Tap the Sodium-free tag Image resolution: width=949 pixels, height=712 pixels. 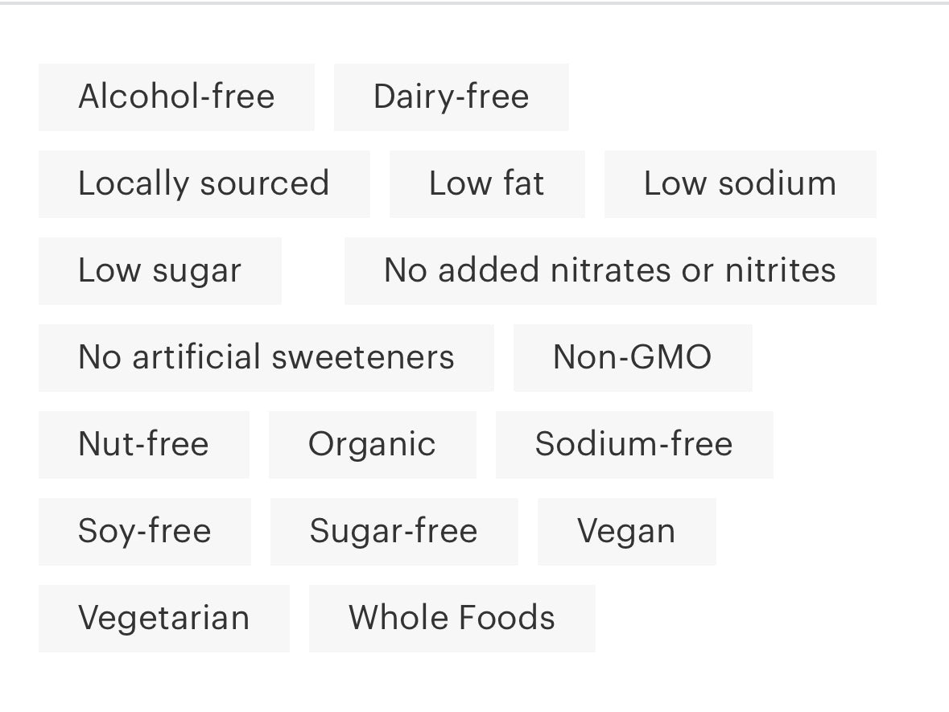pyautogui.click(x=634, y=445)
